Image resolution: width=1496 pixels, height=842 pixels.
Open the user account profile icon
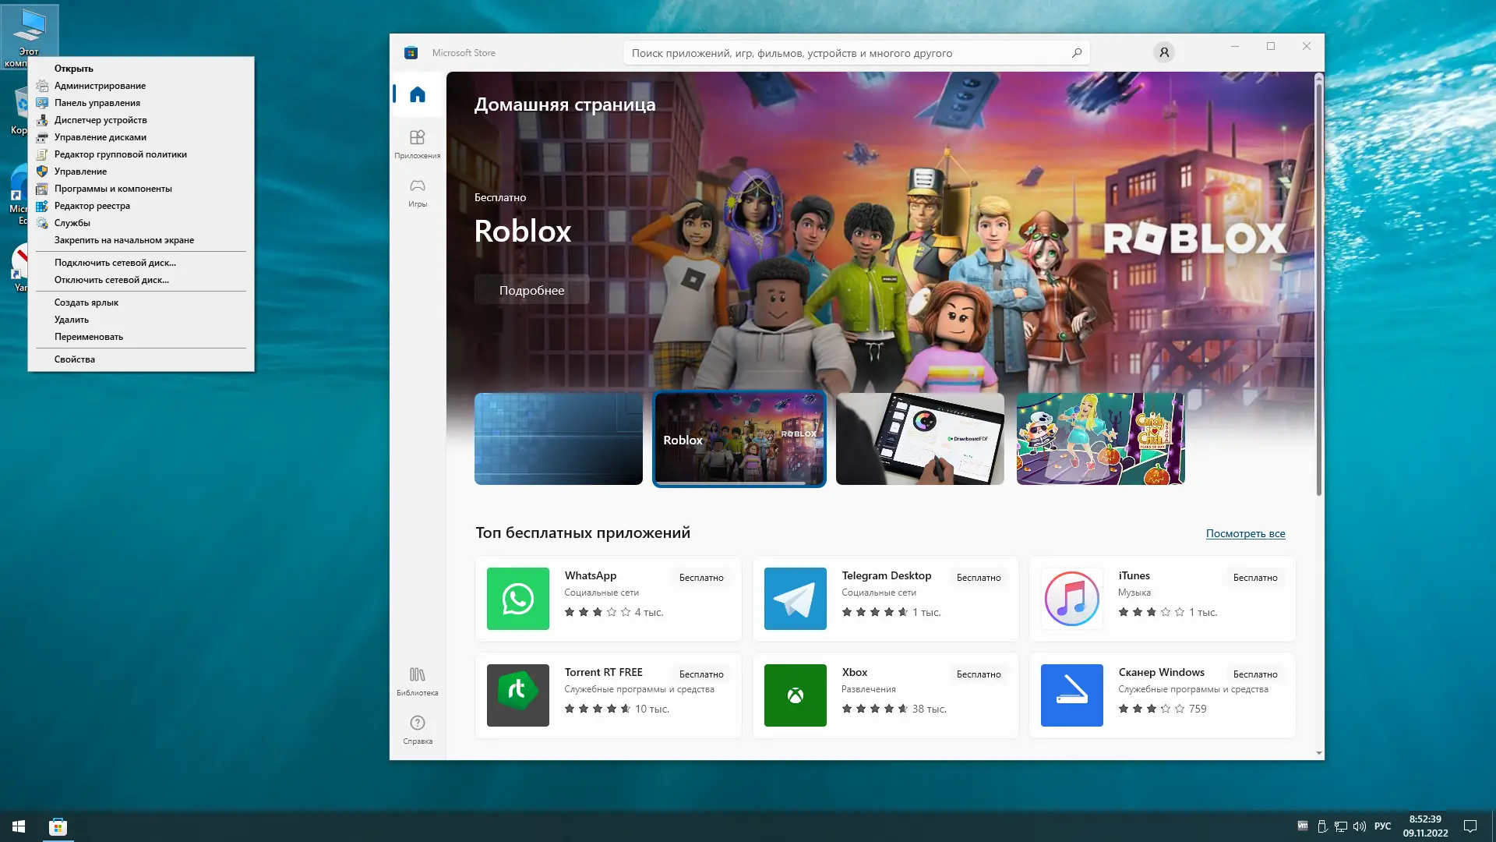[x=1163, y=52]
